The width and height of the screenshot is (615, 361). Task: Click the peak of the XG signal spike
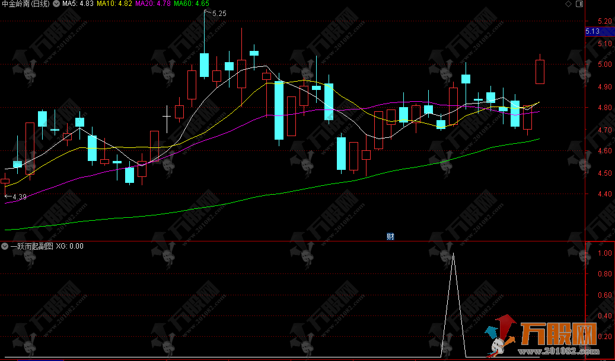point(454,254)
